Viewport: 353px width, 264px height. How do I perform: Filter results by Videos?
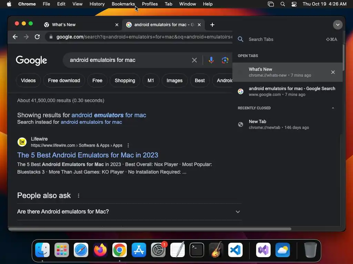(28, 80)
